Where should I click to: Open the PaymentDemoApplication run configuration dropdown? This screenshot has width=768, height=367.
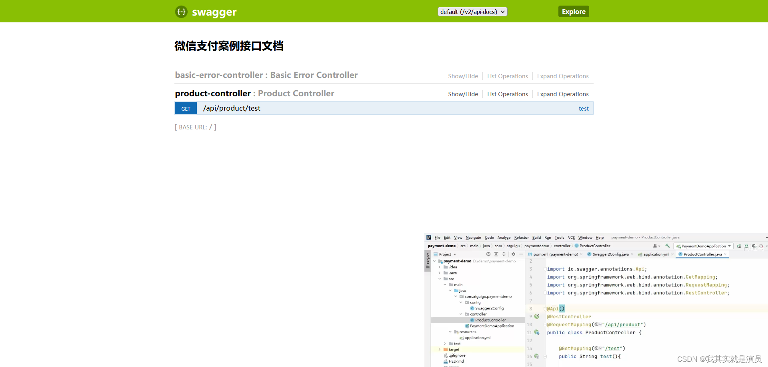(703, 246)
